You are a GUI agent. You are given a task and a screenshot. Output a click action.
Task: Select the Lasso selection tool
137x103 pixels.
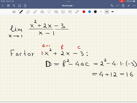(x=49, y=12)
